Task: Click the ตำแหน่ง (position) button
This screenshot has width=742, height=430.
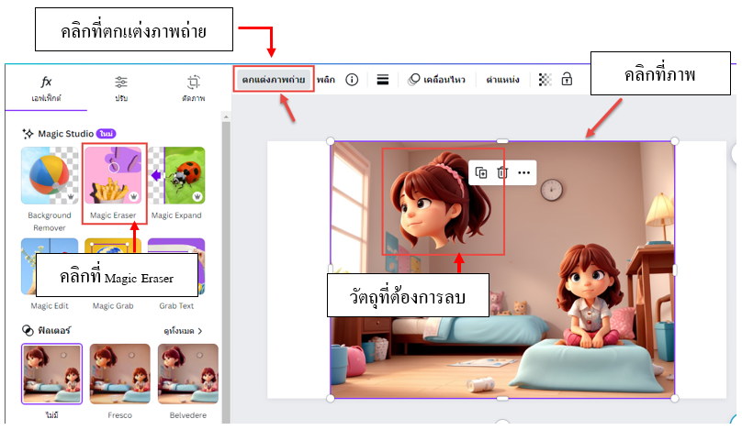Action: pyautogui.click(x=502, y=80)
